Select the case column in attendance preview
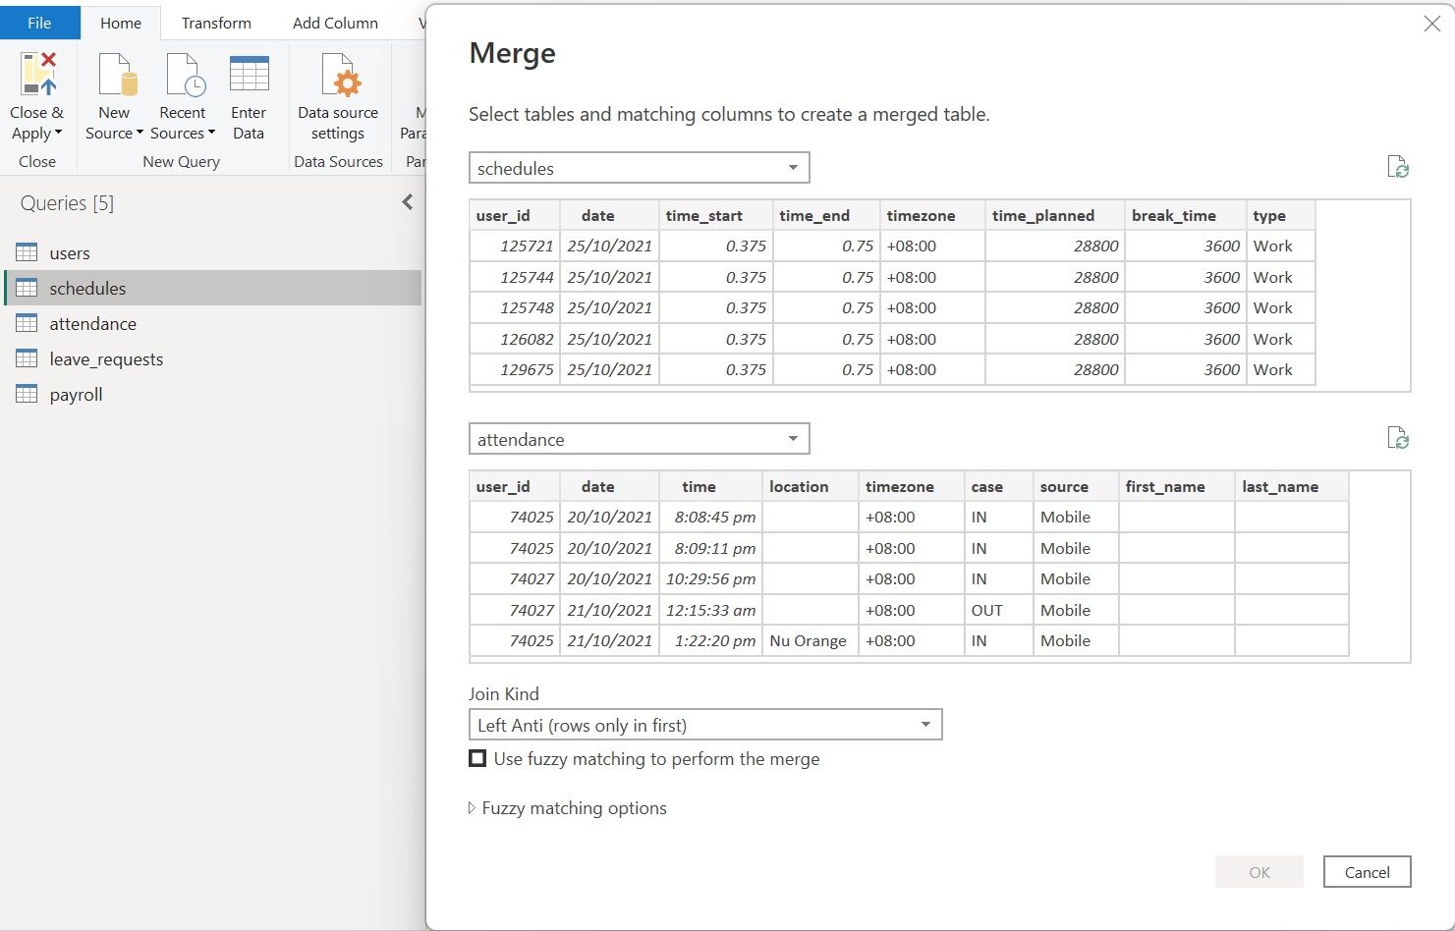Viewport: 1455px width, 931px height. point(998,486)
